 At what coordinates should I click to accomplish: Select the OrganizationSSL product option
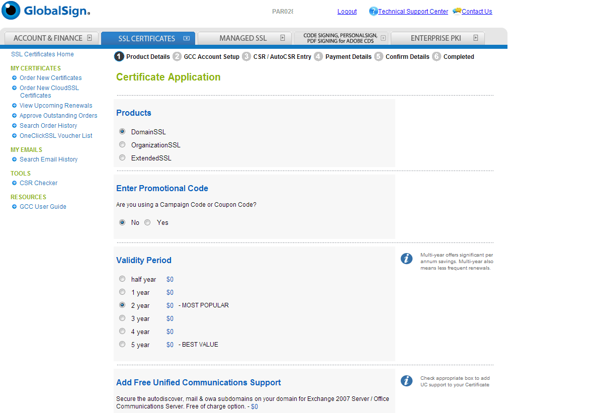pos(122,144)
